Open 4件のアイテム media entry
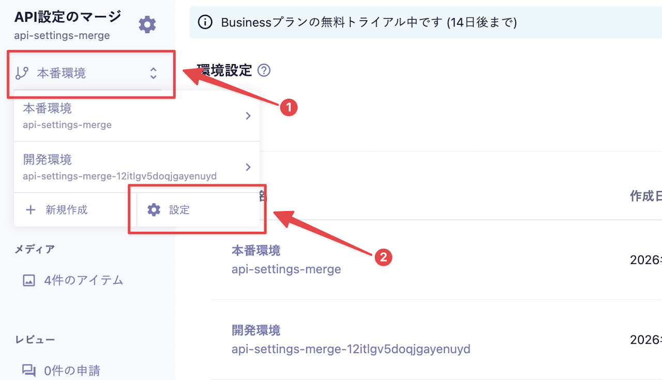Screen dimensions: 662x380 pos(72,281)
